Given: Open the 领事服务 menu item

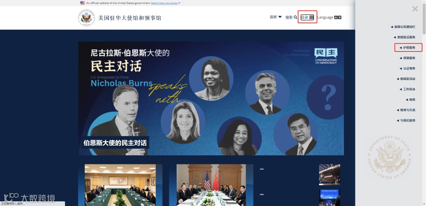Looking at the screenshot, I should [407, 58].
